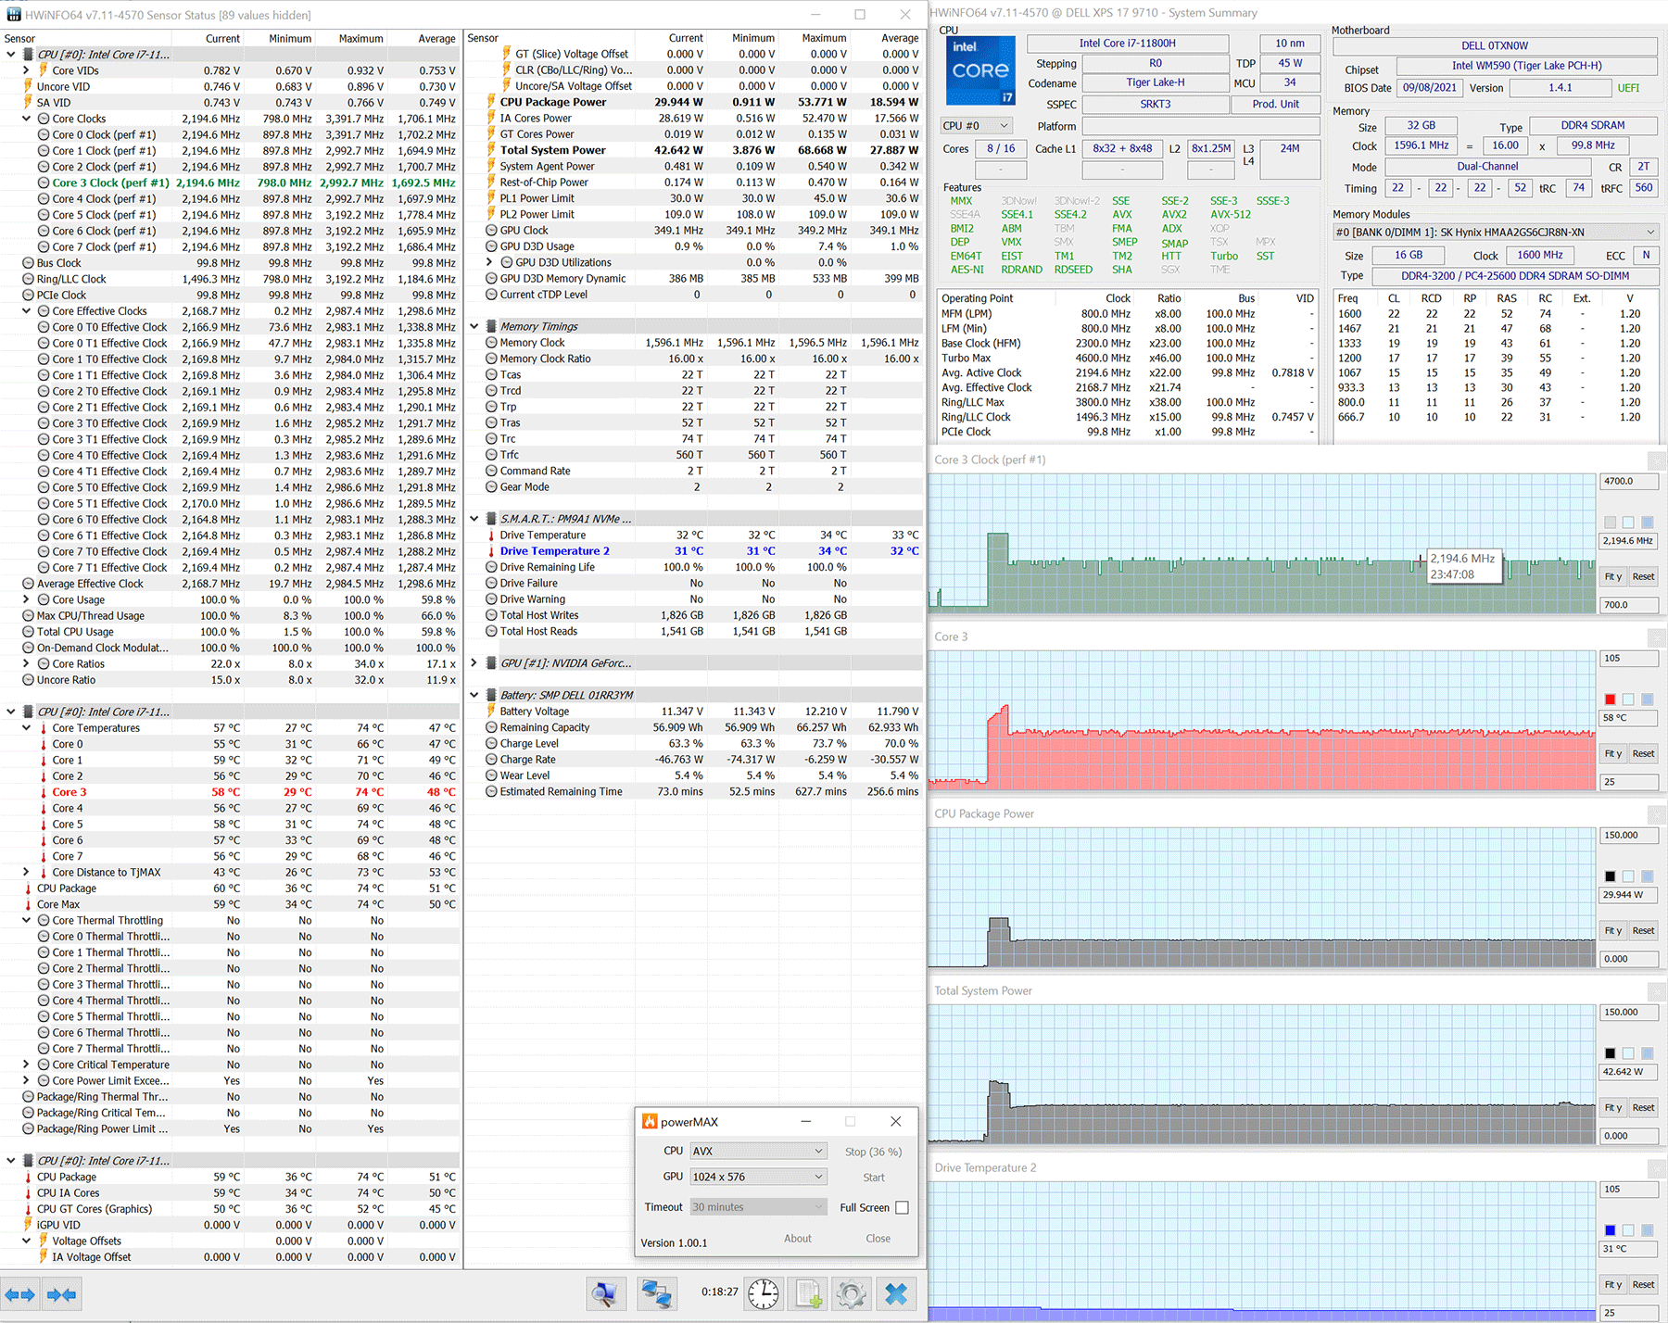Click Reset on the Core 3 temperature graph
The width and height of the screenshot is (1668, 1323).
[x=1643, y=753]
